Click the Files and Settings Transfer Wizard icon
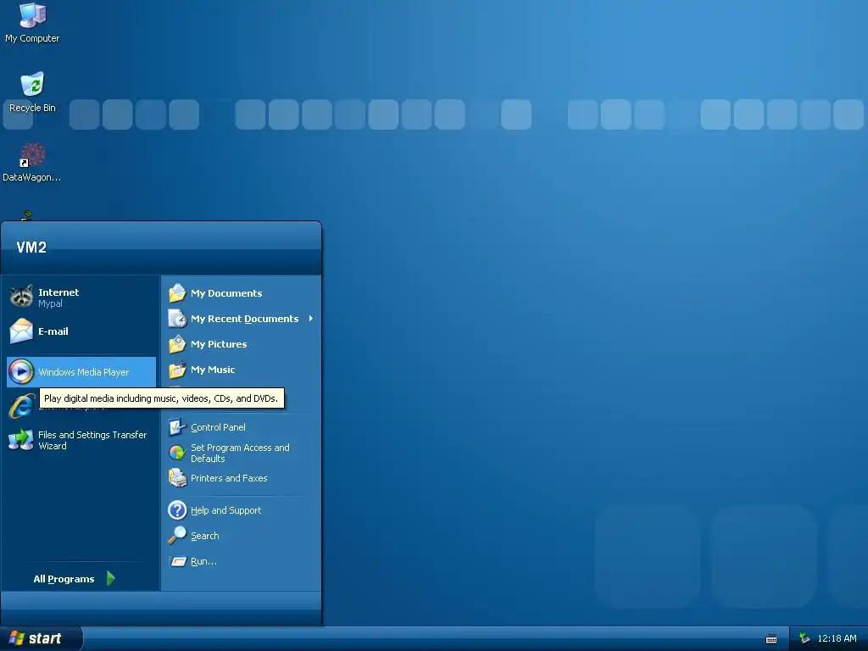Viewport: 868px width, 651px height. [21, 440]
